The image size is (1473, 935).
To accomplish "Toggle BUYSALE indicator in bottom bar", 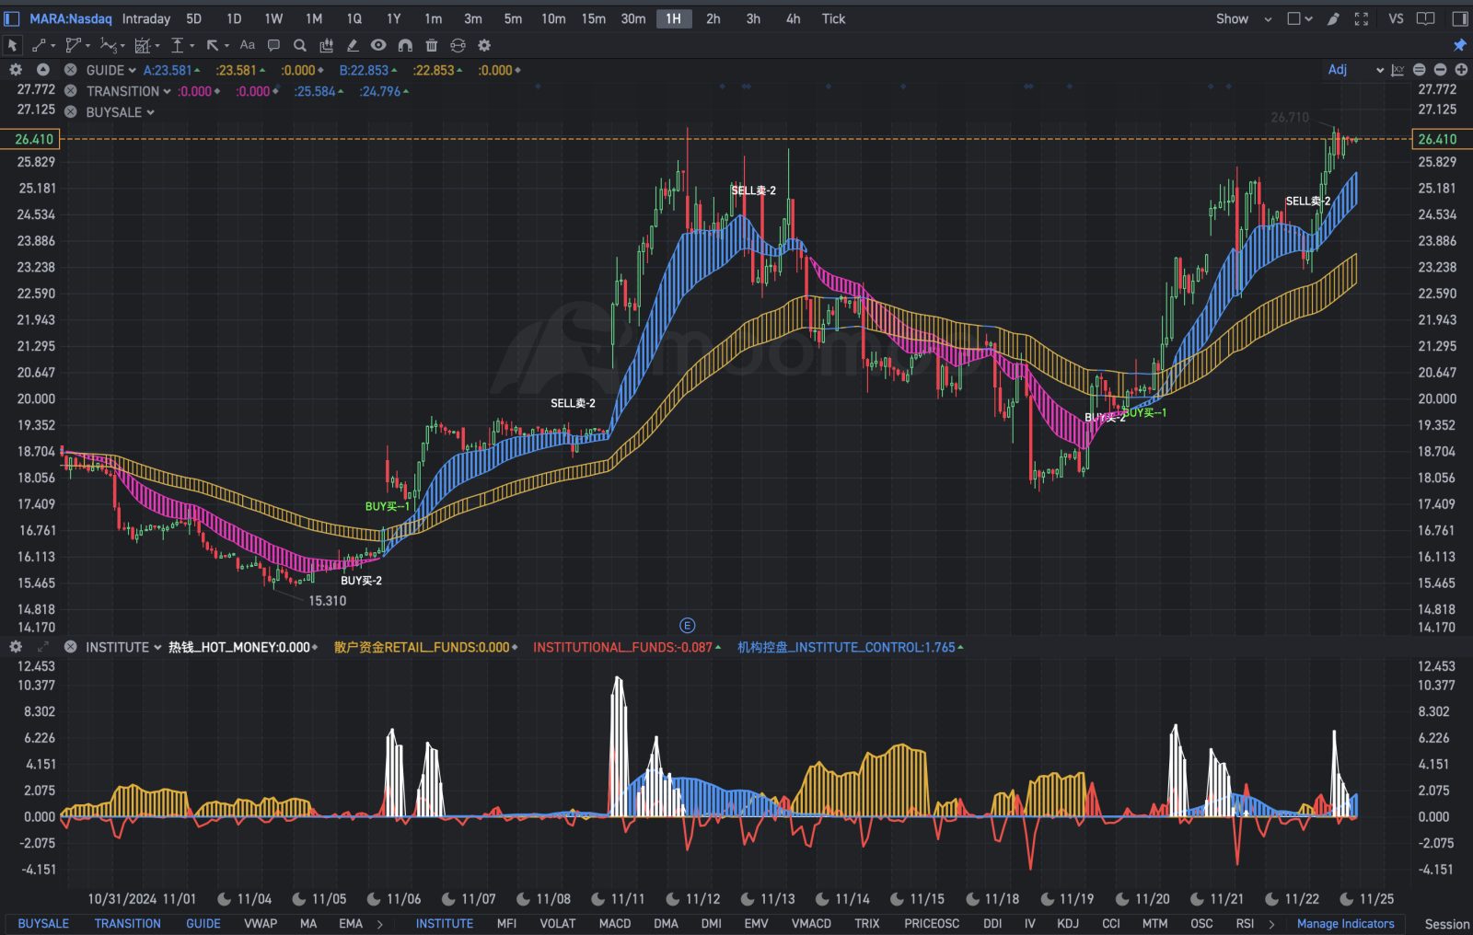I will coord(43,923).
